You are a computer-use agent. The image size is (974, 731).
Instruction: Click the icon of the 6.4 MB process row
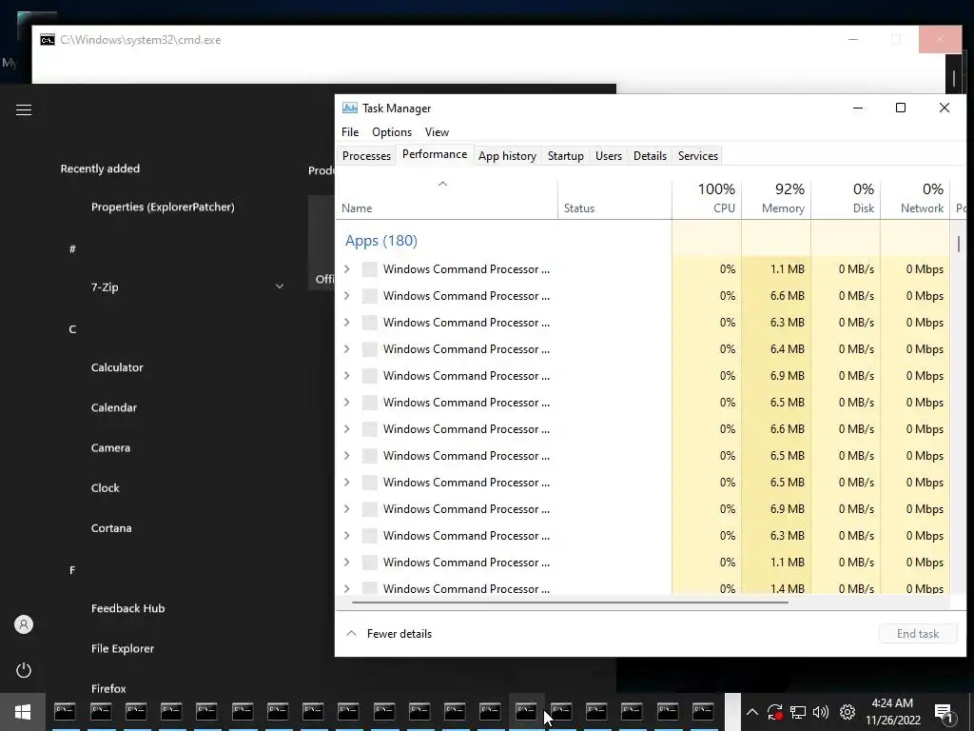(x=370, y=348)
